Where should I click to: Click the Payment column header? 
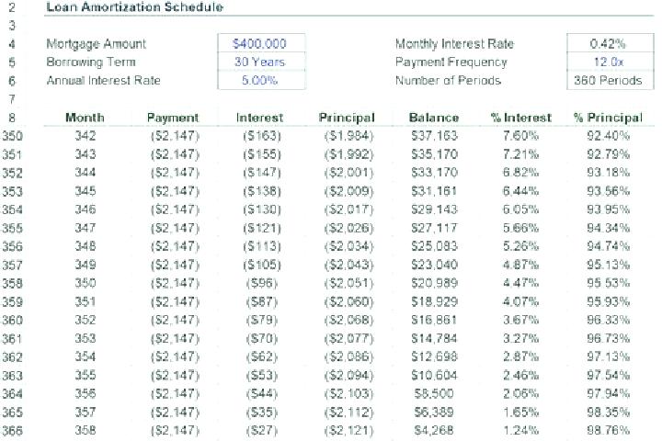(x=173, y=118)
